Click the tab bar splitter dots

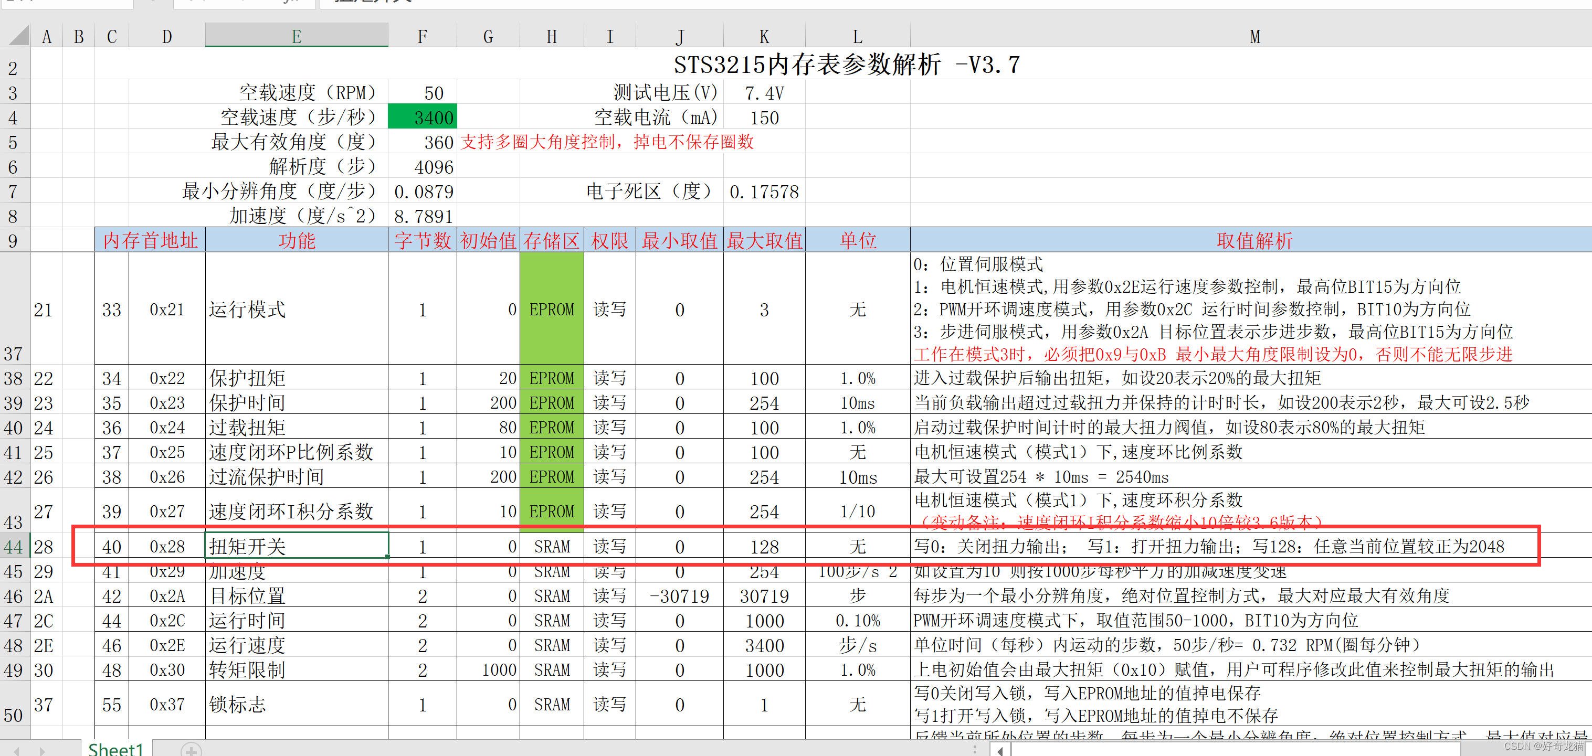tap(975, 750)
